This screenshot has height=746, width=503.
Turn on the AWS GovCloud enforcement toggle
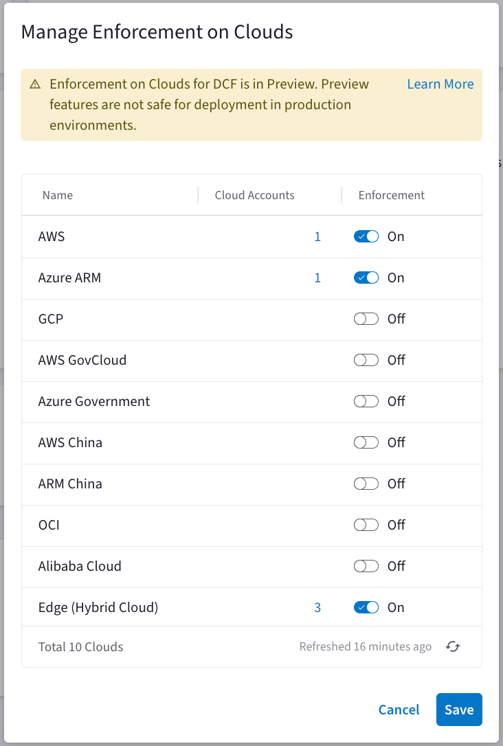tap(366, 359)
